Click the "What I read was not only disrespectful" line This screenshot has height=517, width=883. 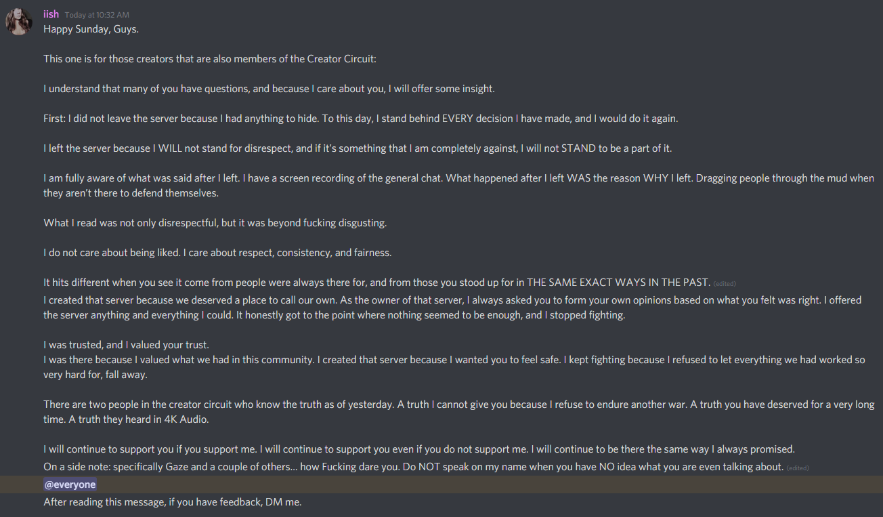[215, 222]
